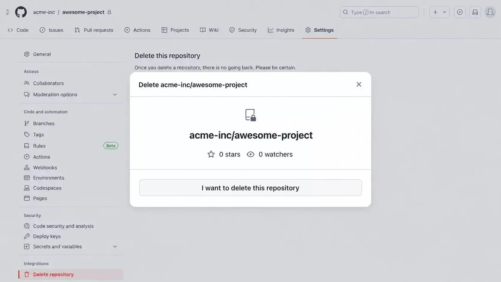Close the Delete repository dialog
501x282 pixels.
tap(359, 85)
